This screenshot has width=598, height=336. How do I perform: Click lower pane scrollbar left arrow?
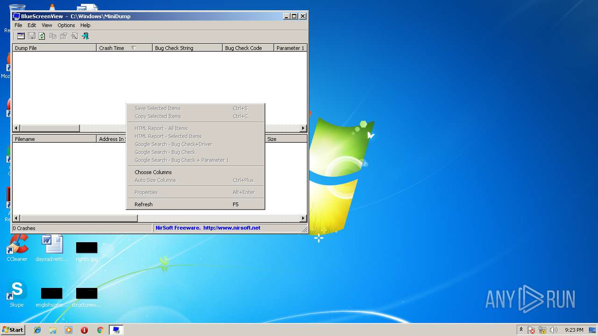[16, 218]
